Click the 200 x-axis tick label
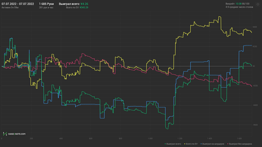Image resolution: width=262 pixels, height=147 pixels. 31,138
